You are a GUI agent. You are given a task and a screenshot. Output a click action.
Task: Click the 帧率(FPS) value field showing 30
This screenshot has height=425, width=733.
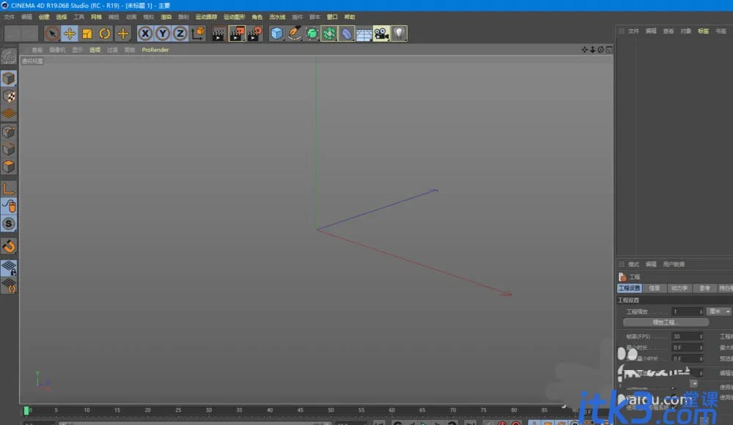pos(685,336)
